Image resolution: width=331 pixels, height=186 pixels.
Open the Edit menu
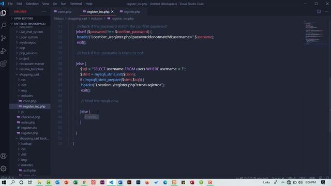[19, 4]
